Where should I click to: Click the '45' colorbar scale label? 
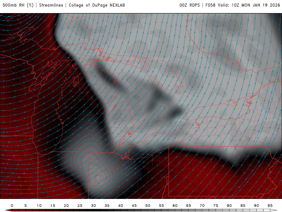pos(134,206)
